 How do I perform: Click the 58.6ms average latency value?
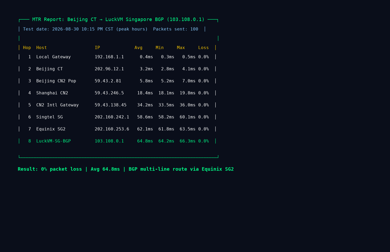coord(145,117)
